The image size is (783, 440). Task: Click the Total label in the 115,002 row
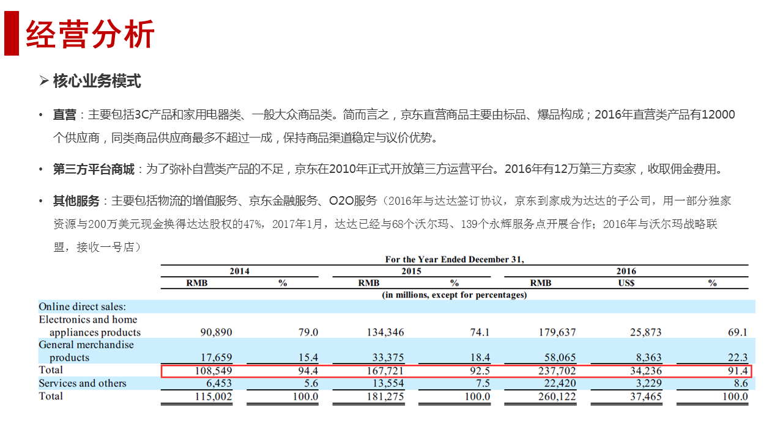(51, 396)
